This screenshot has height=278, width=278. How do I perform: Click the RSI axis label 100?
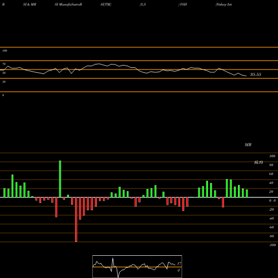tap(5, 51)
